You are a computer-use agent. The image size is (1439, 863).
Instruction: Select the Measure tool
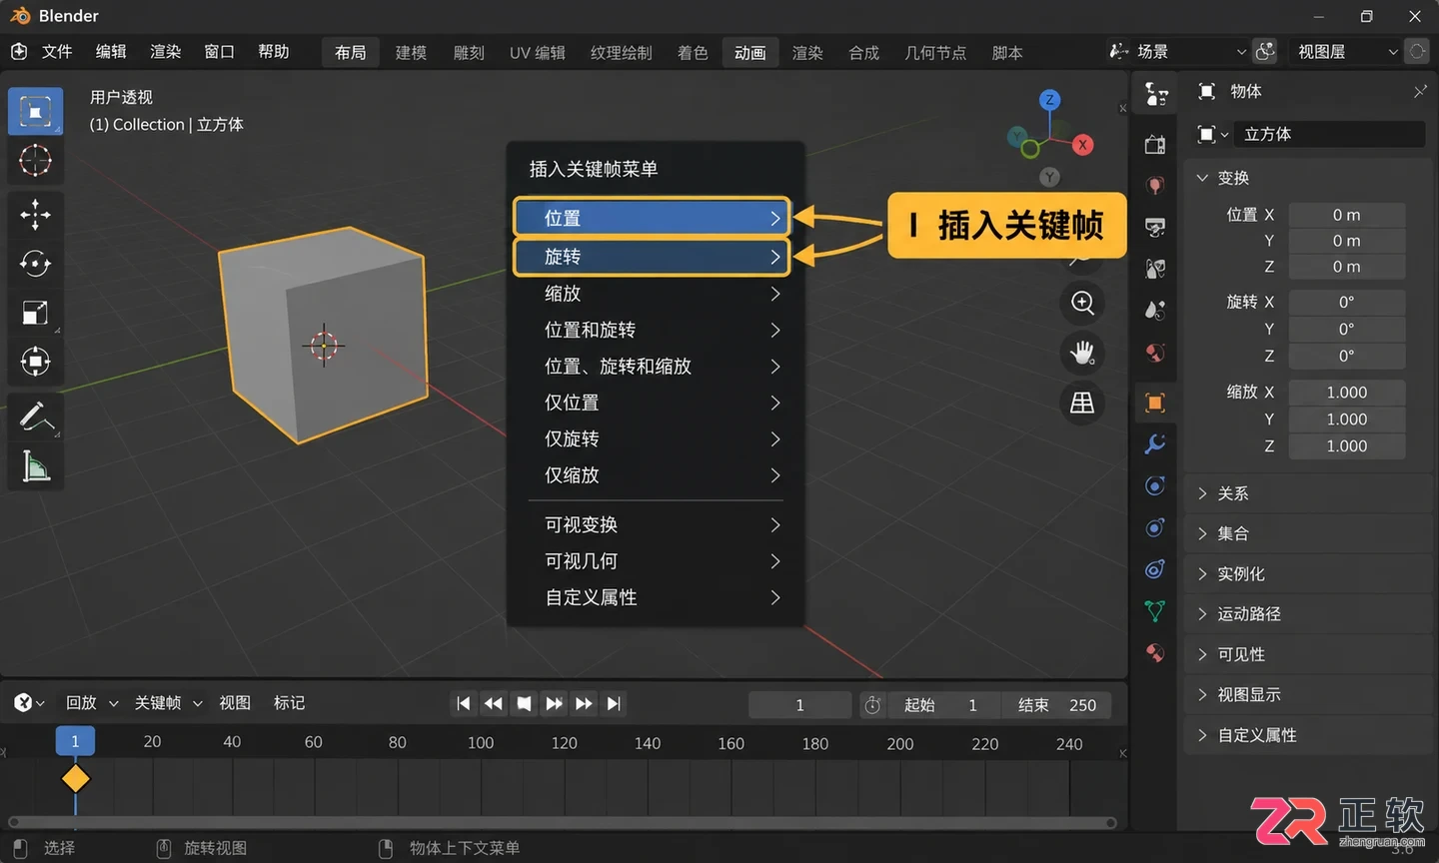click(35, 465)
